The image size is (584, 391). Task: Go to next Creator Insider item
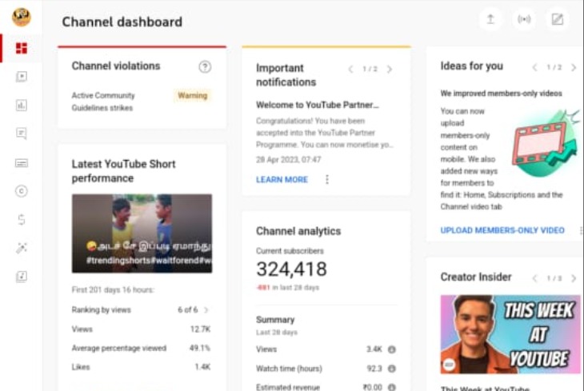[x=574, y=278]
